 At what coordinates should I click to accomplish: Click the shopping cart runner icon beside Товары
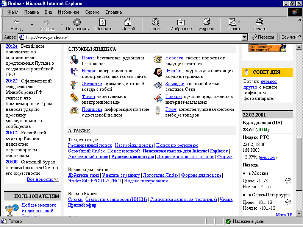pyautogui.click(x=158, y=98)
